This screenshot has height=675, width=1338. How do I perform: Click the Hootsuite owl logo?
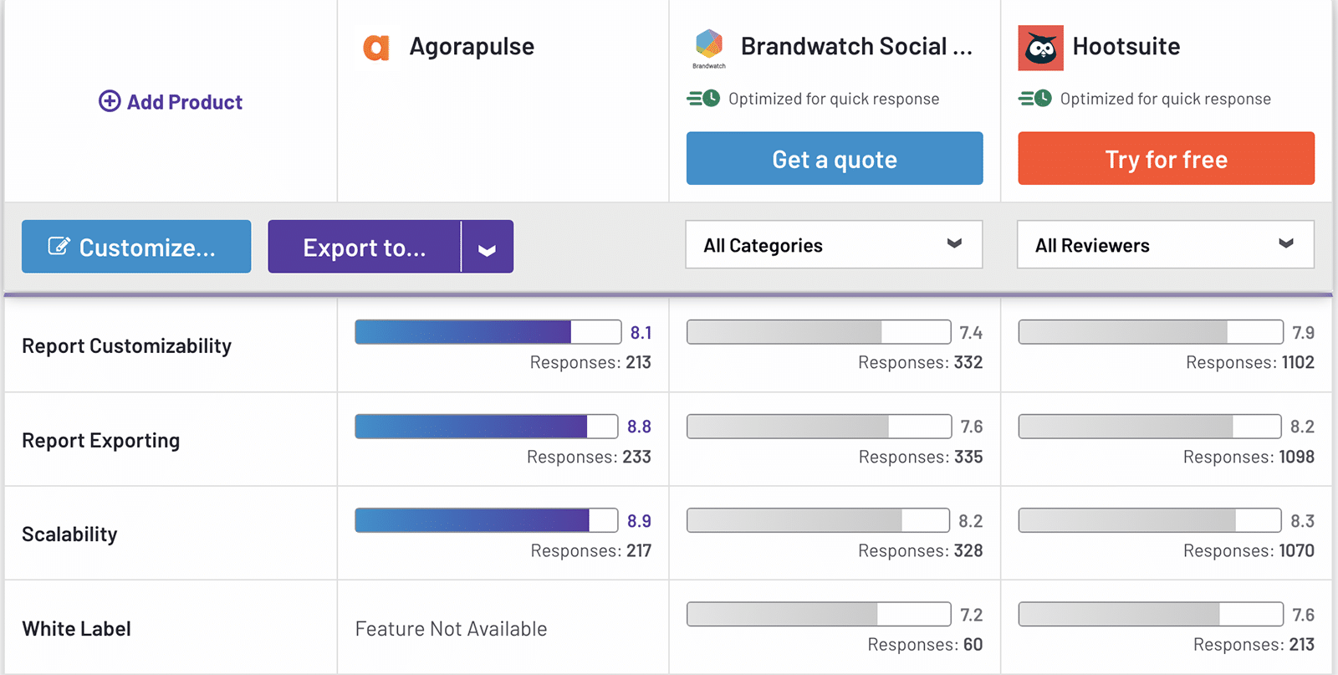(1040, 48)
